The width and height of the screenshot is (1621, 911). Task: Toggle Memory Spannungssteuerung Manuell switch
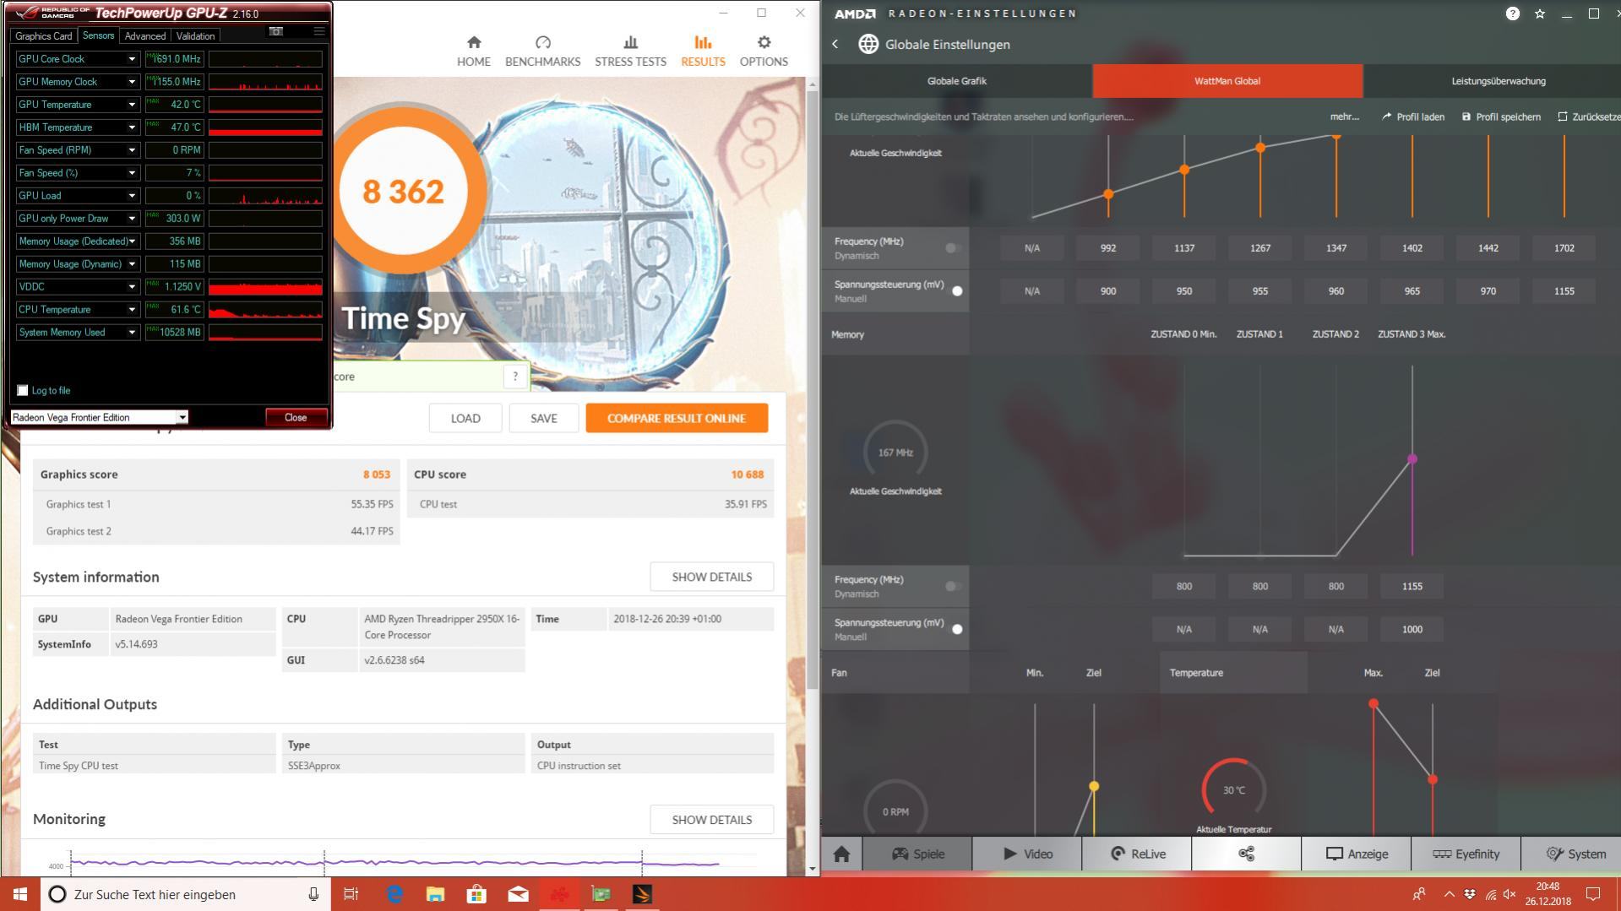tap(955, 629)
